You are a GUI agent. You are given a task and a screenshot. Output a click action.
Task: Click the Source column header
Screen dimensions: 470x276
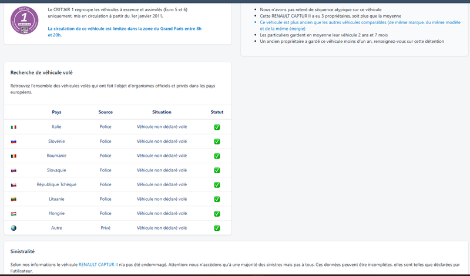coord(106,112)
